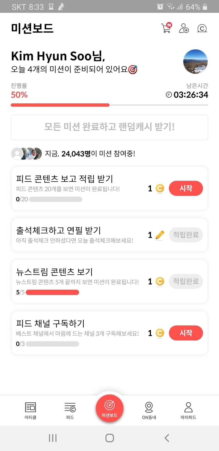Tap the participant avatars cluster
Viewport: 219px width, 451px height.
point(26,154)
